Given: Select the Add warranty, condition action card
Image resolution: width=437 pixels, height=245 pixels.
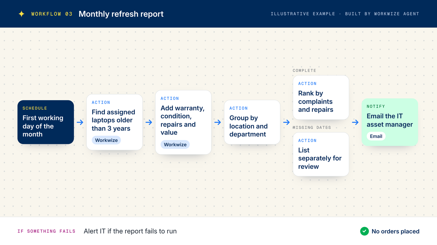Looking at the screenshot, I should point(183,122).
